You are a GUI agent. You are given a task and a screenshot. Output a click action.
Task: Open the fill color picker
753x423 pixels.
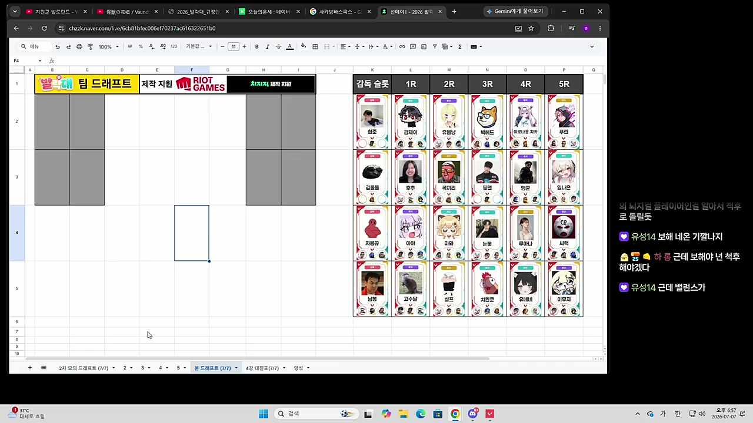click(304, 46)
